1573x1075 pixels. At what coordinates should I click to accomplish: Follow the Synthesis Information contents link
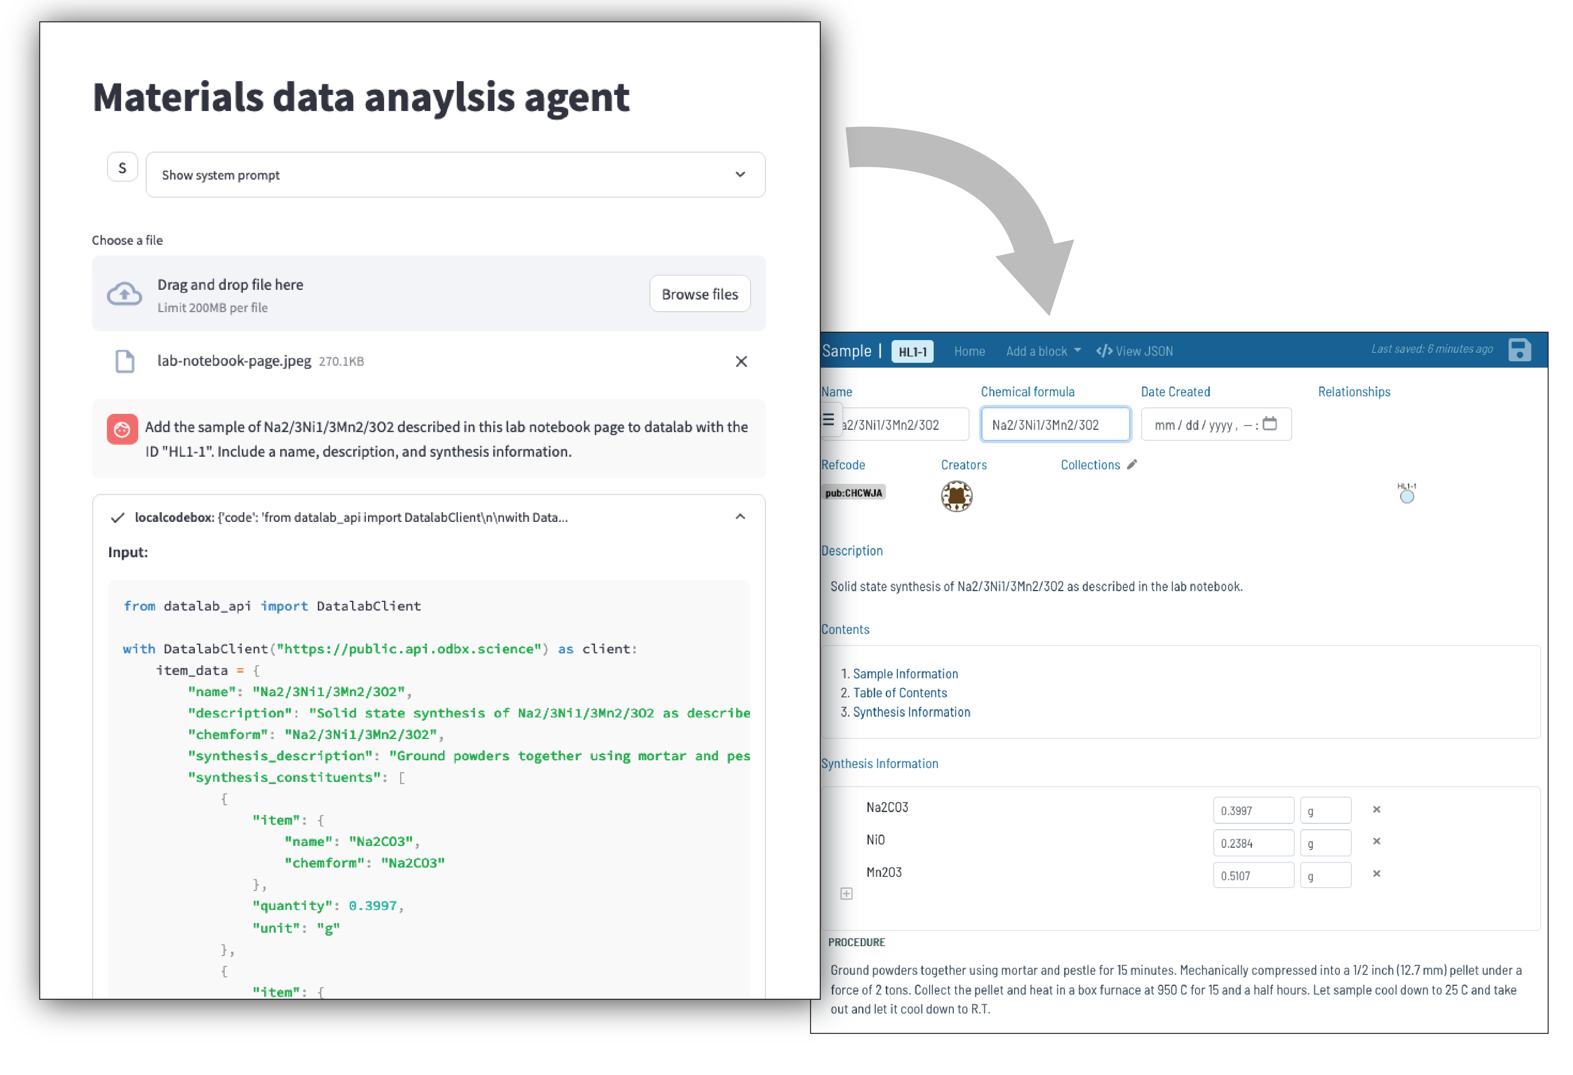pyautogui.click(x=911, y=712)
